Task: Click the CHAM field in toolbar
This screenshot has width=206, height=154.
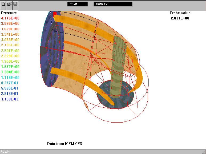Action: [x=77, y=4]
